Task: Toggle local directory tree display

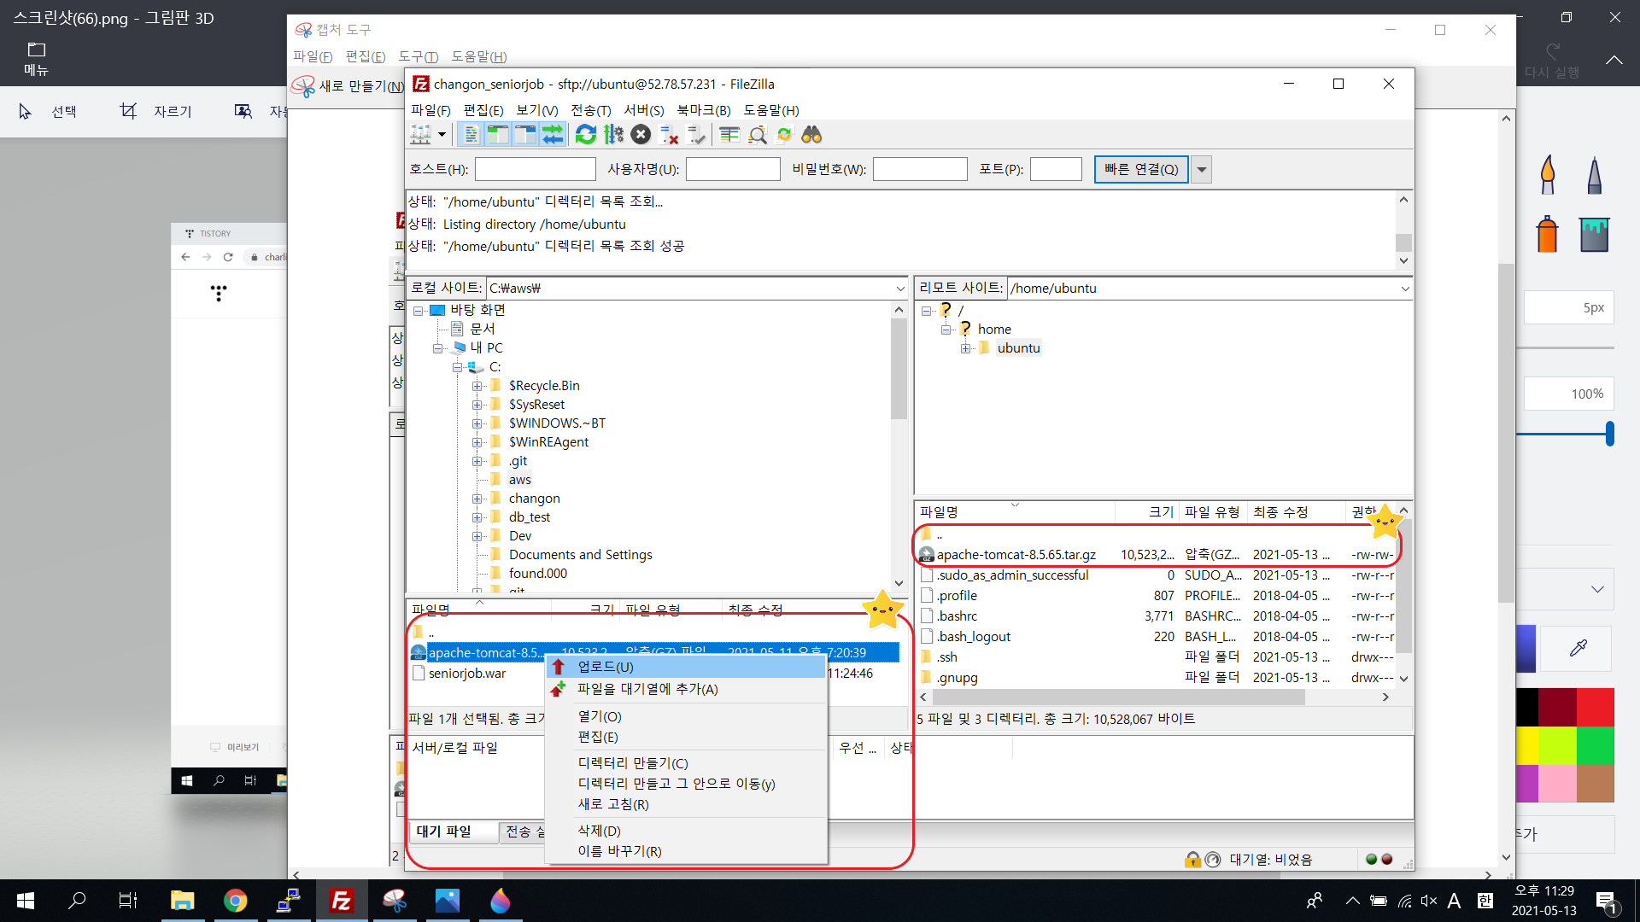Action: coord(498,135)
